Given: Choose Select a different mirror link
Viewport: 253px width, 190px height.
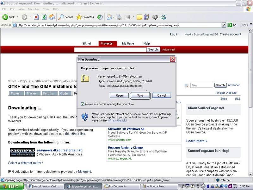Looking at the screenshot, I should coord(26,163).
